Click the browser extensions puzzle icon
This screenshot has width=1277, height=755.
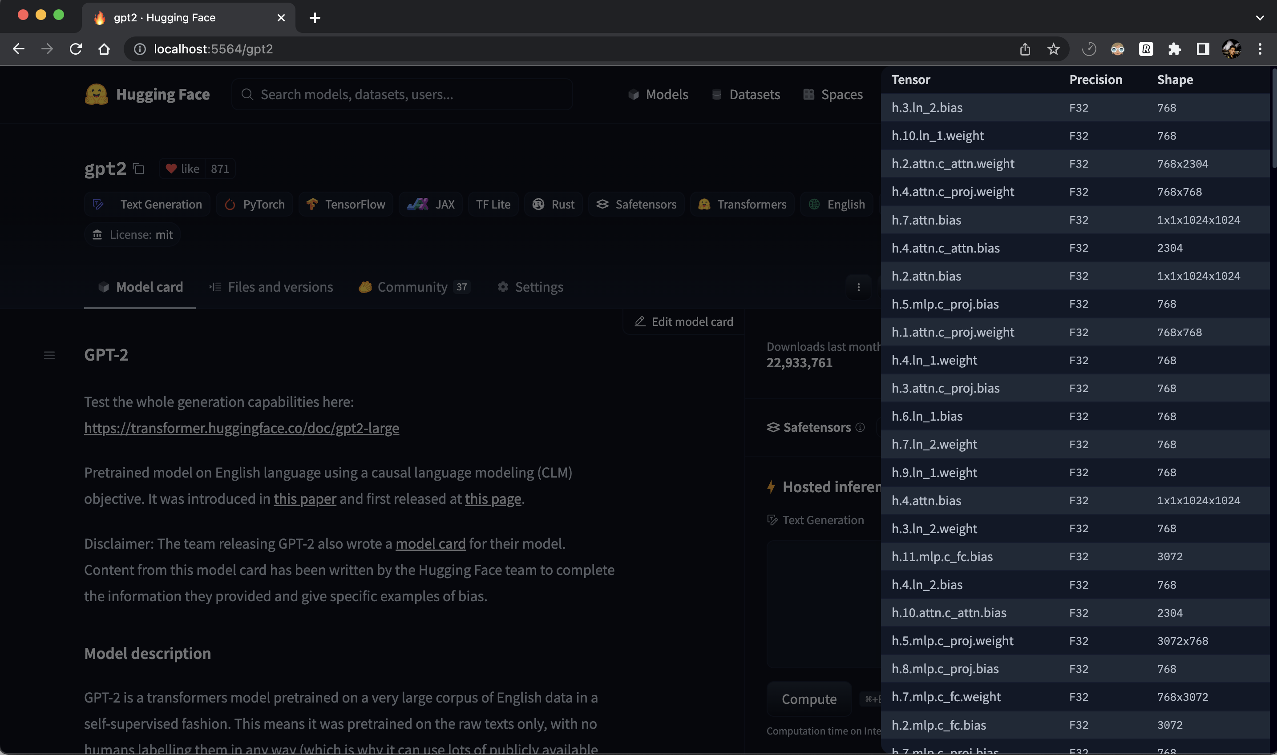[1175, 49]
